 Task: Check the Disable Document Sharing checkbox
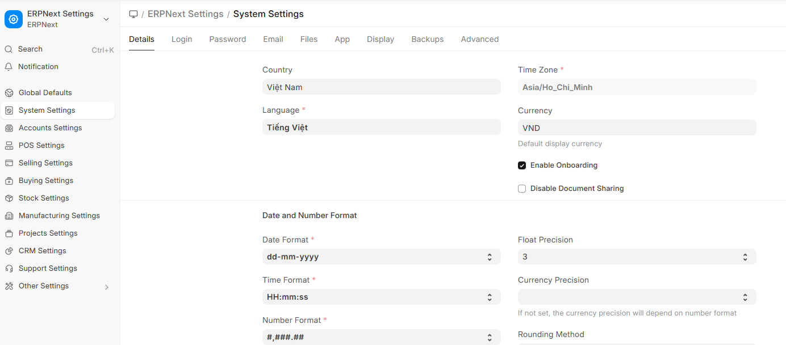point(522,189)
